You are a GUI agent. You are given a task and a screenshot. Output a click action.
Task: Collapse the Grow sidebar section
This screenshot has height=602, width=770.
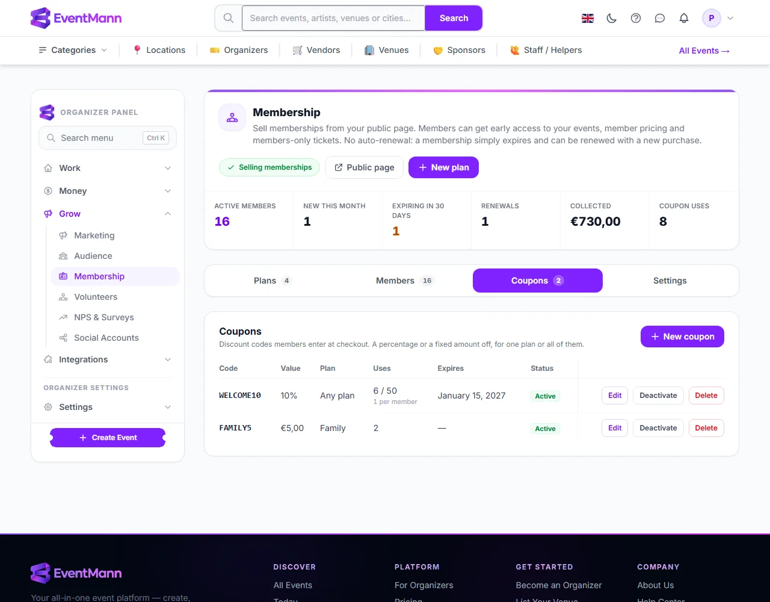click(108, 214)
